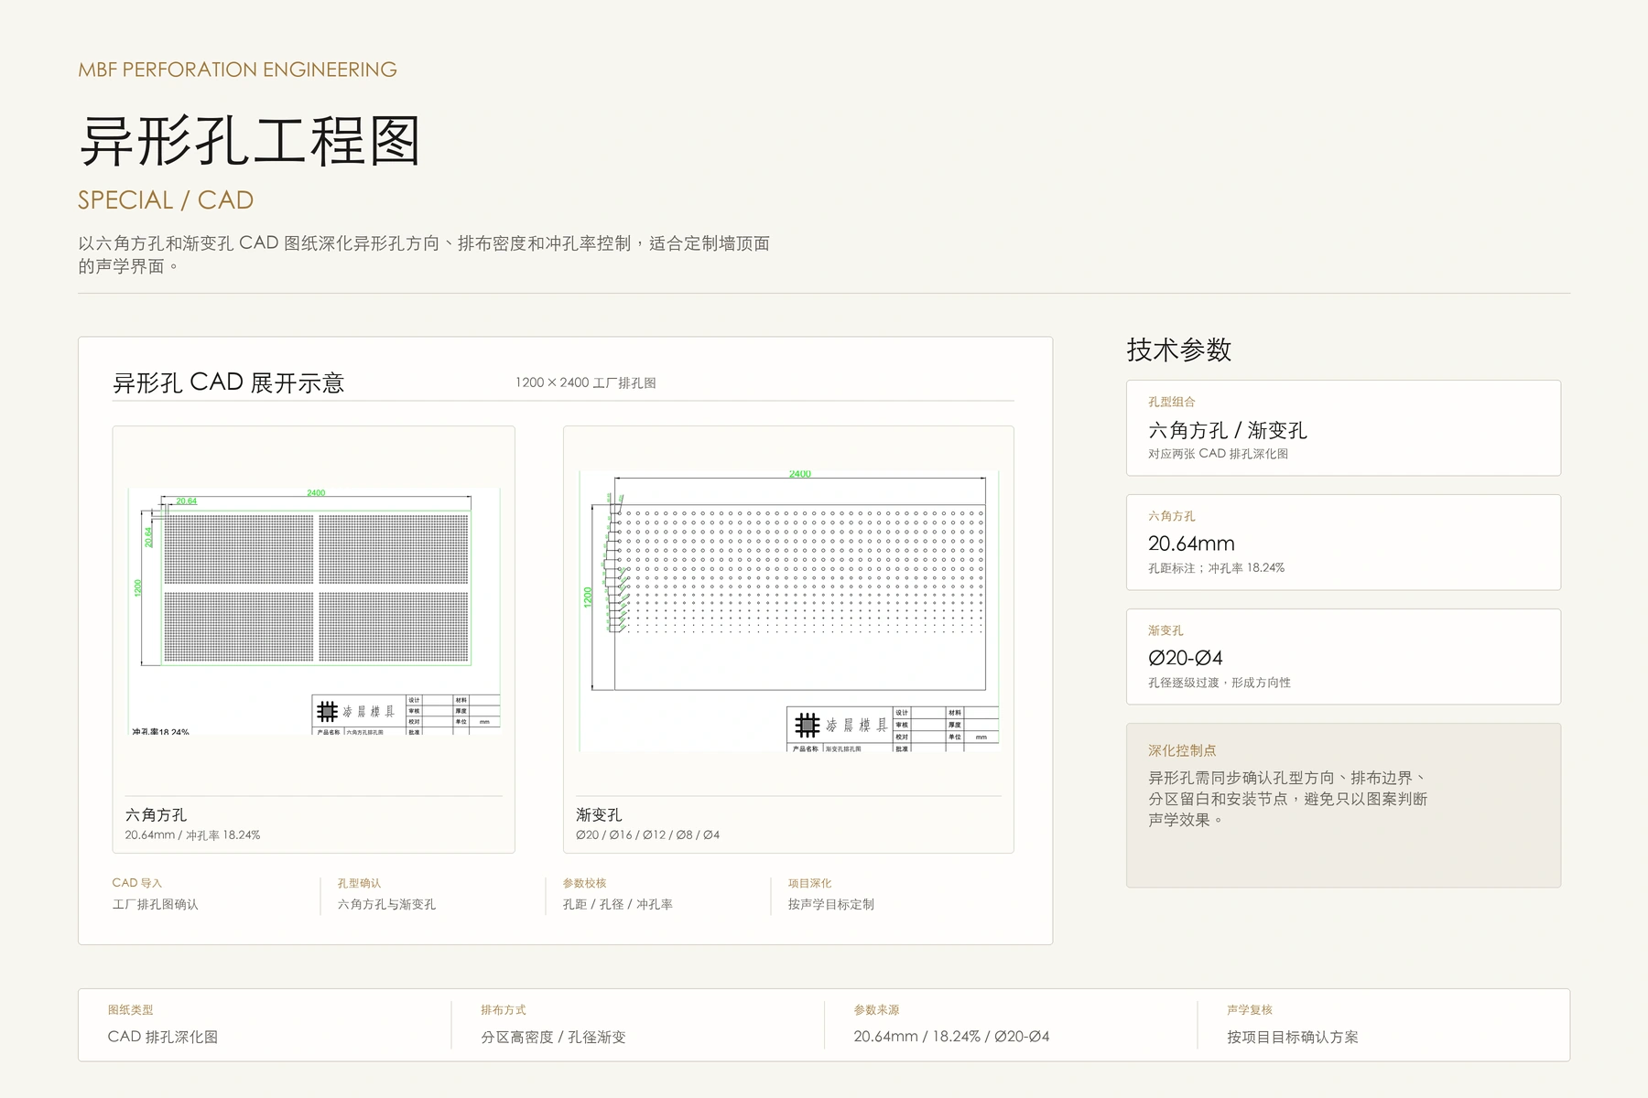Click the 六角方孔 caption under left drawing
The height and width of the screenshot is (1098, 1648).
click(156, 814)
